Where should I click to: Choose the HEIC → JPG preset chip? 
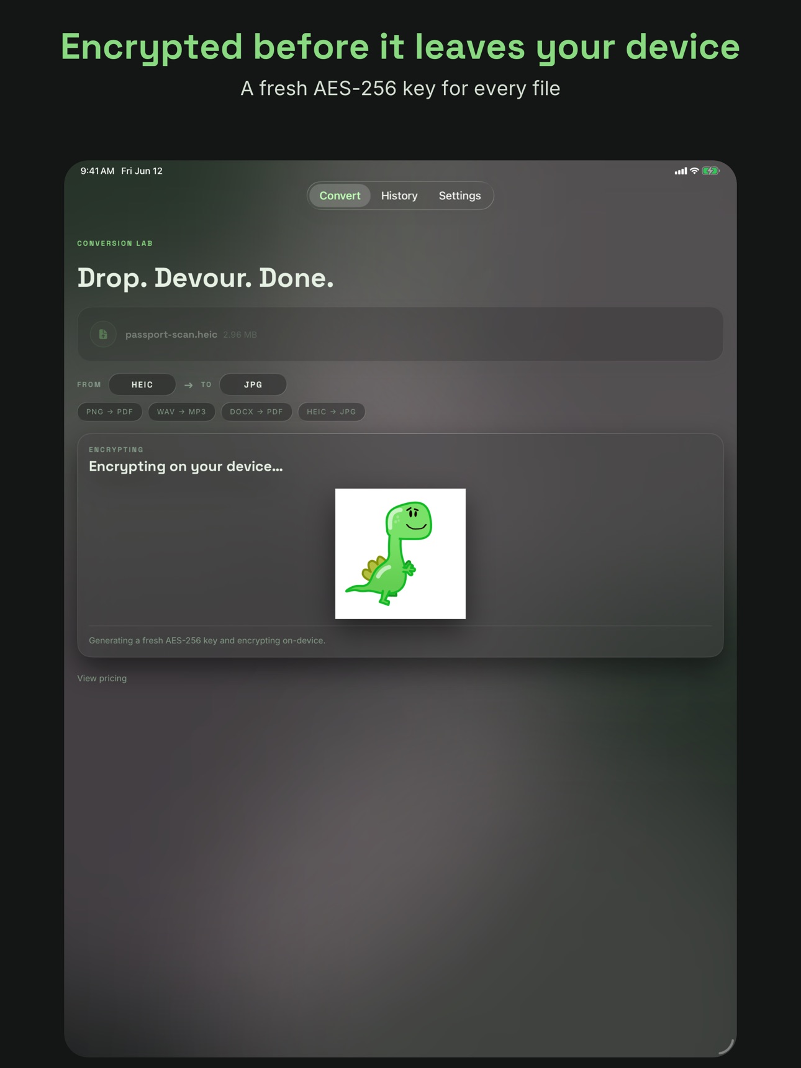pyautogui.click(x=332, y=412)
